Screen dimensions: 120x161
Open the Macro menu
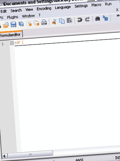pyautogui.click(x=96, y=5)
